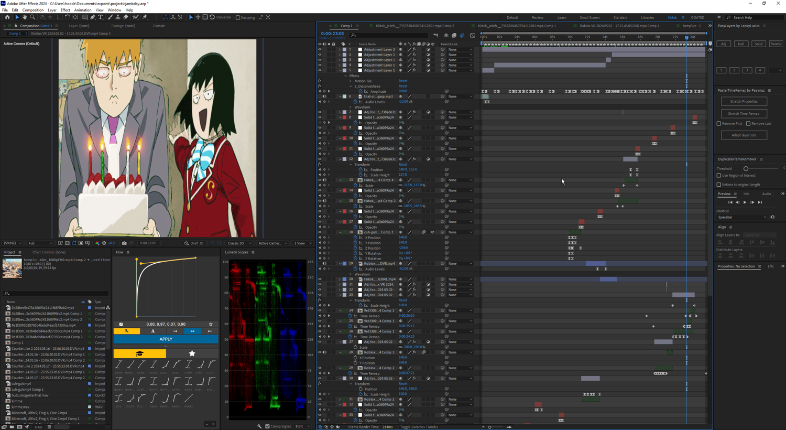Switch to the Console tab
The height and width of the screenshot is (430, 786).
159,26
